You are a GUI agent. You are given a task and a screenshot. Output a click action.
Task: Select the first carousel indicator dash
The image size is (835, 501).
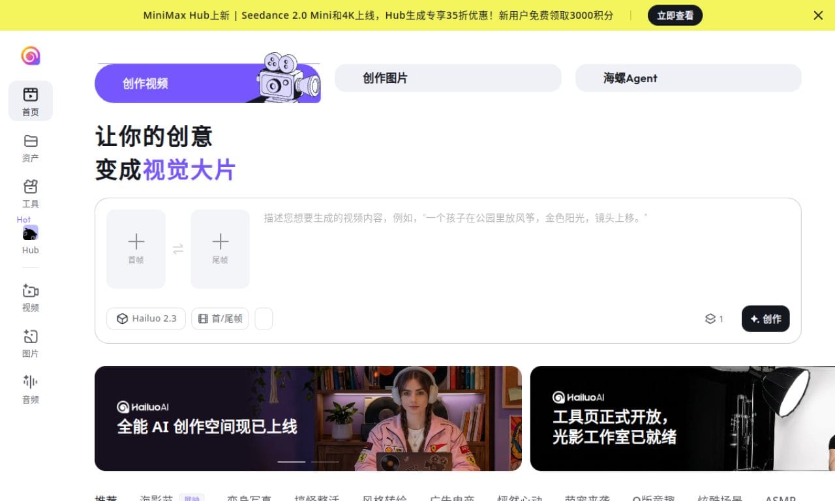pyautogui.click(x=292, y=462)
